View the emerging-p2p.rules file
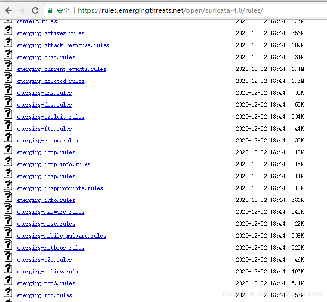The height and width of the screenshot is (302, 327). 44,260
